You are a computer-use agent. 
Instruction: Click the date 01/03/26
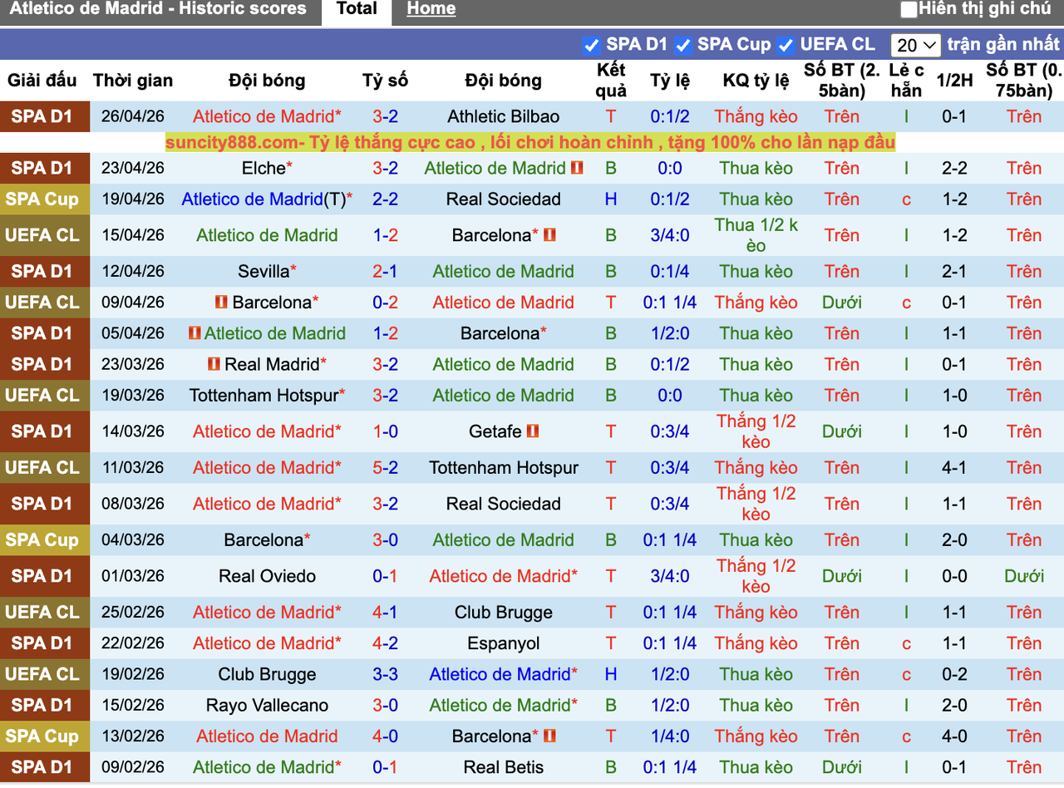coord(133,576)
